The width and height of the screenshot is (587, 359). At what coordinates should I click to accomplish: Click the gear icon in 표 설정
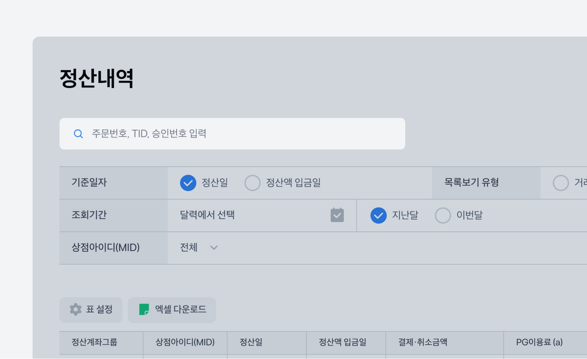(76, 309)
